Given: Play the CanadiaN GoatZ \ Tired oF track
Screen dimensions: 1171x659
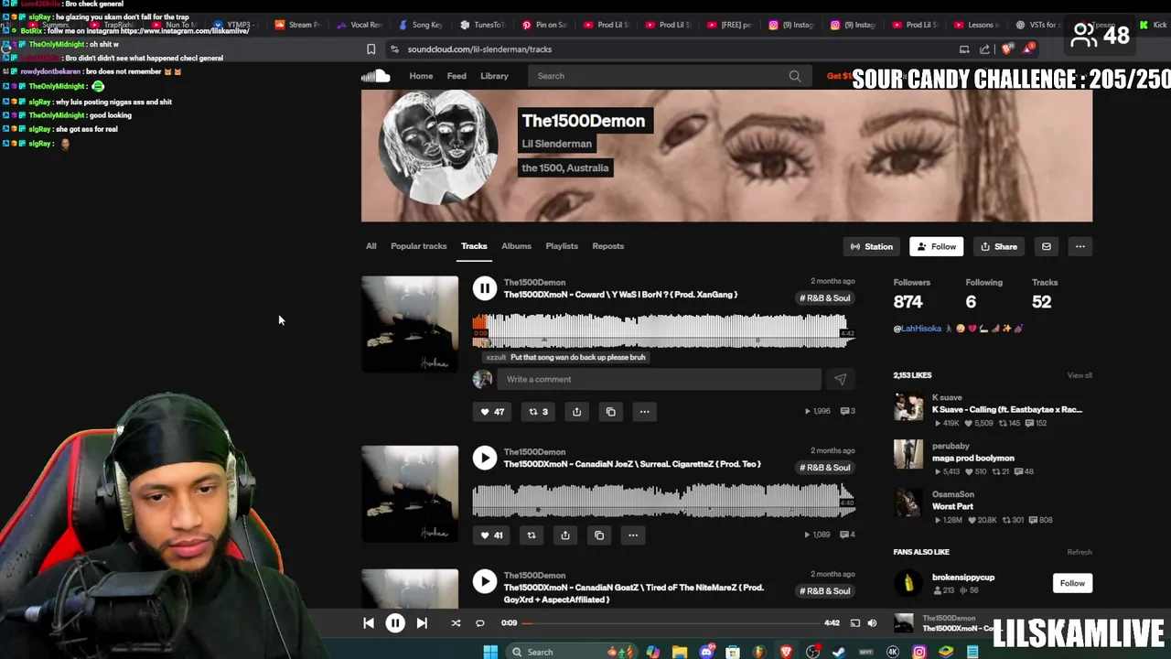Looking at the screenshot, I should pos(485,581).
